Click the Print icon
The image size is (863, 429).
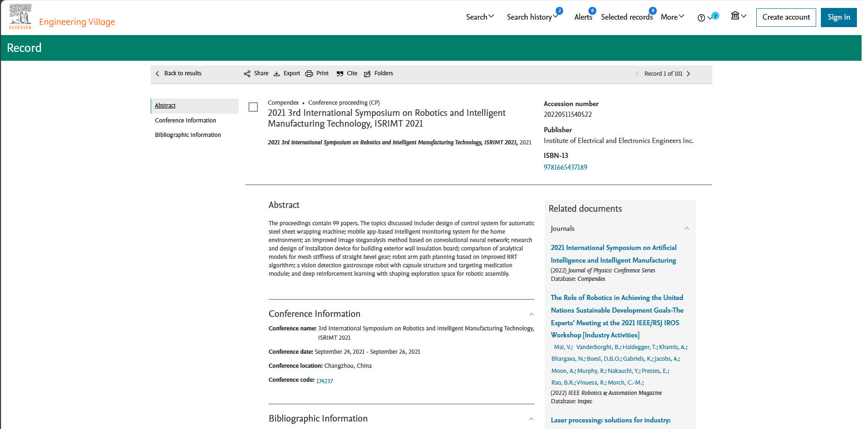coord(309,74)
